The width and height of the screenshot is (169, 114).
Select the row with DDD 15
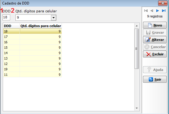pos(33,48)
